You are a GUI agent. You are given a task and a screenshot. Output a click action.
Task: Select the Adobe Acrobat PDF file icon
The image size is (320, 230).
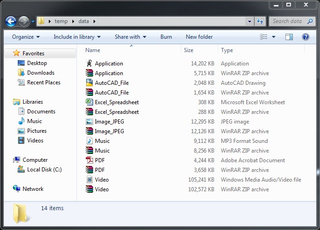(89, 160)
